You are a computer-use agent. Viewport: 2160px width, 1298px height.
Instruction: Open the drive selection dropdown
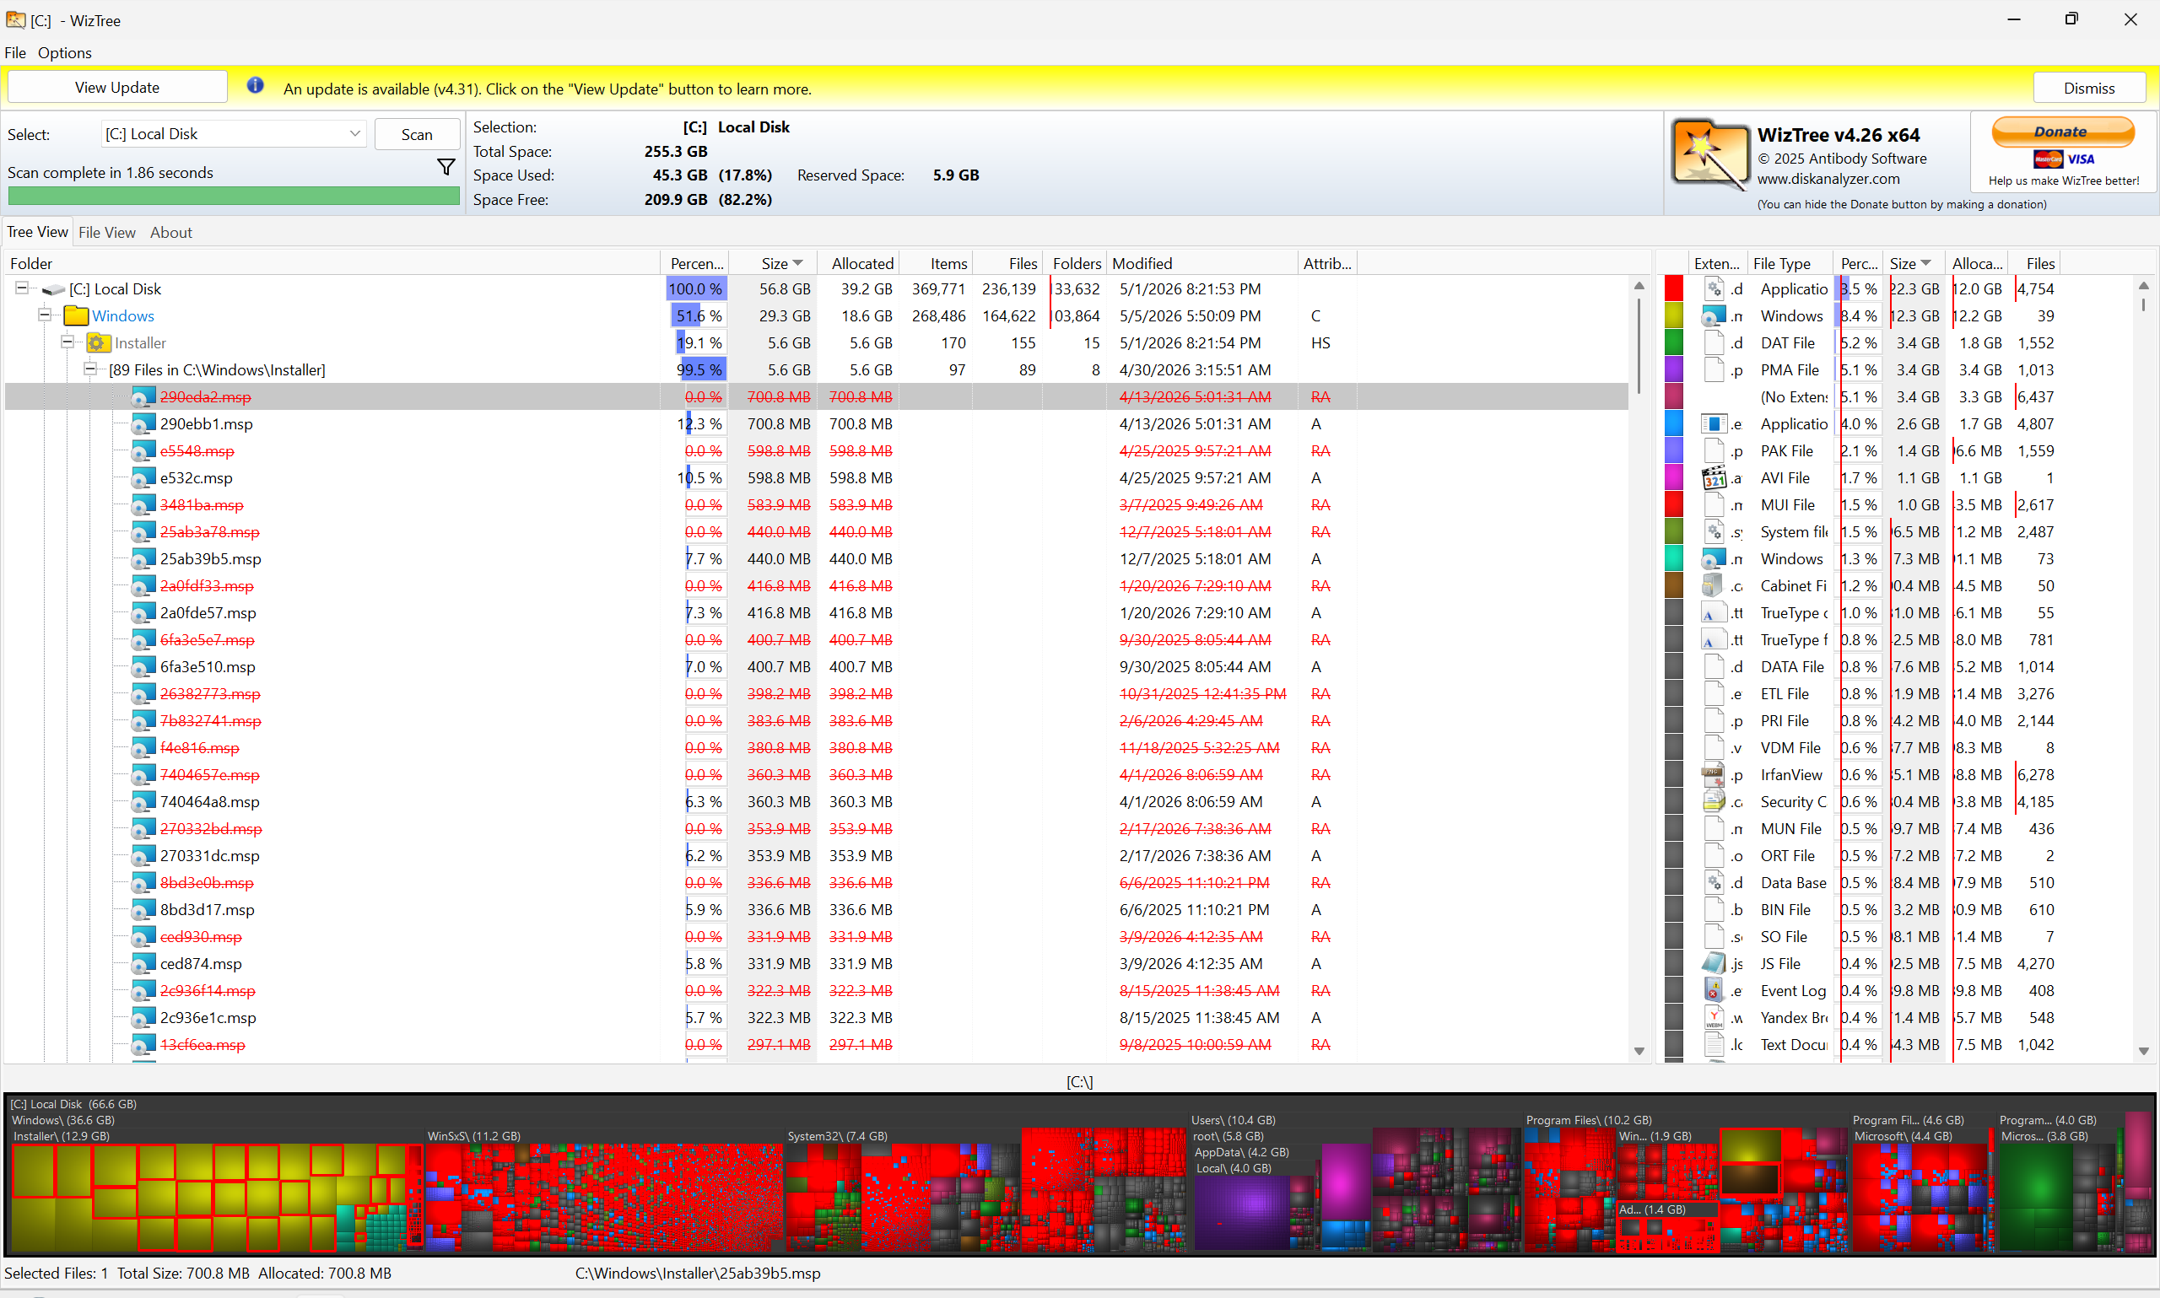click(x=354, y=134)
